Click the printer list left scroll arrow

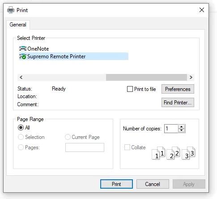(21, 78)
